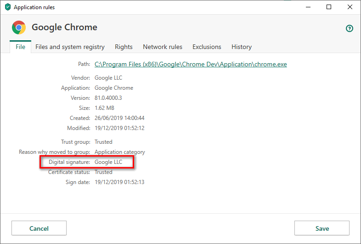
Task: Switch to Files and system registry tab
Action: tap(70, 47)
